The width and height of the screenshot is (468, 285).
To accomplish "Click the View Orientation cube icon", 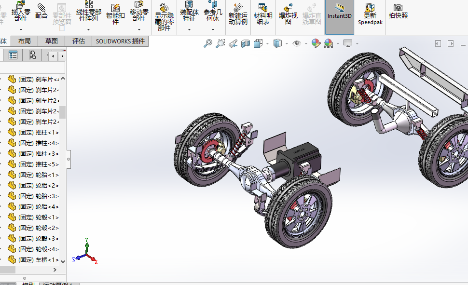I will coord(258,43).
